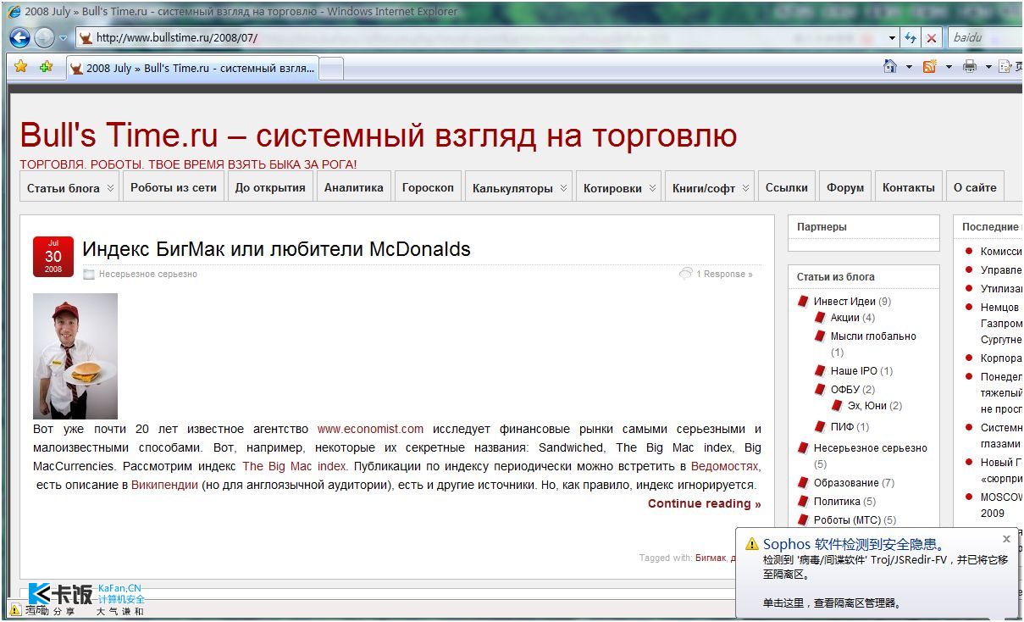Open the recent pages dropdown arrow
Screen dimensions: 1024x622
tap(63, 38)
